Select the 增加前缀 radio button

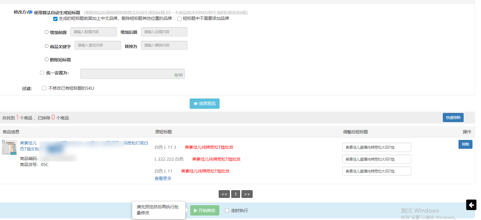pyautogui.click(x=47, y=32)
